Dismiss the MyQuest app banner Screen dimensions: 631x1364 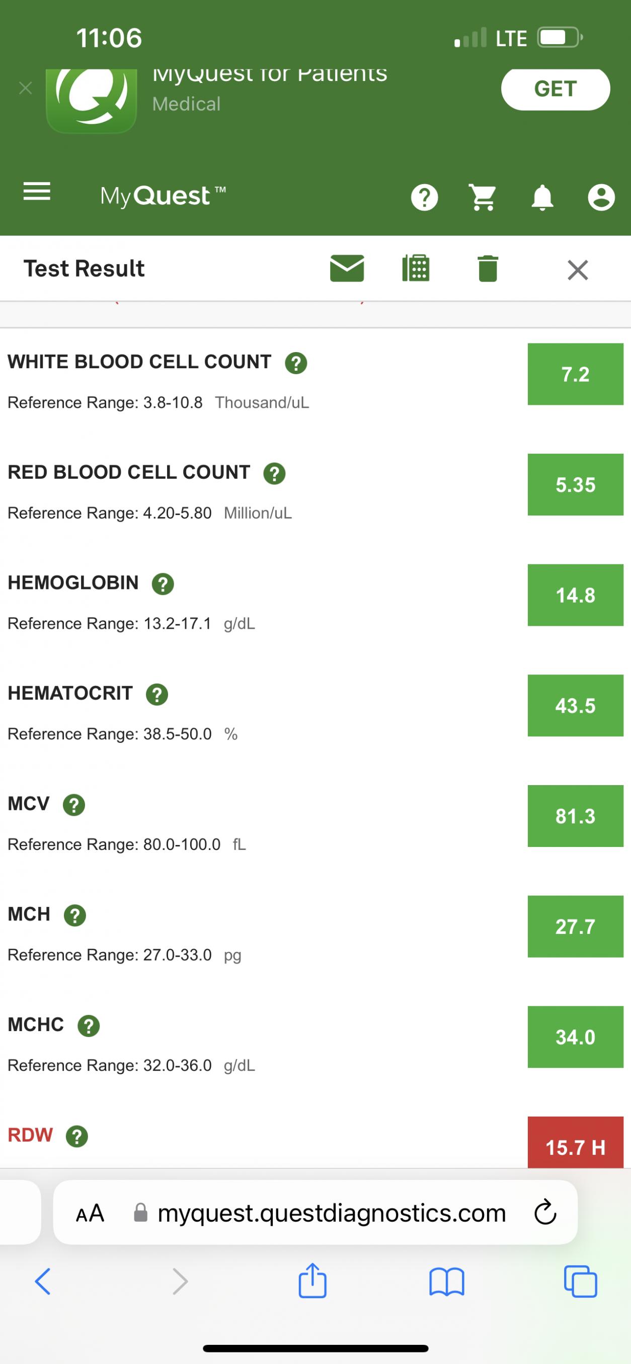[26, 88]
